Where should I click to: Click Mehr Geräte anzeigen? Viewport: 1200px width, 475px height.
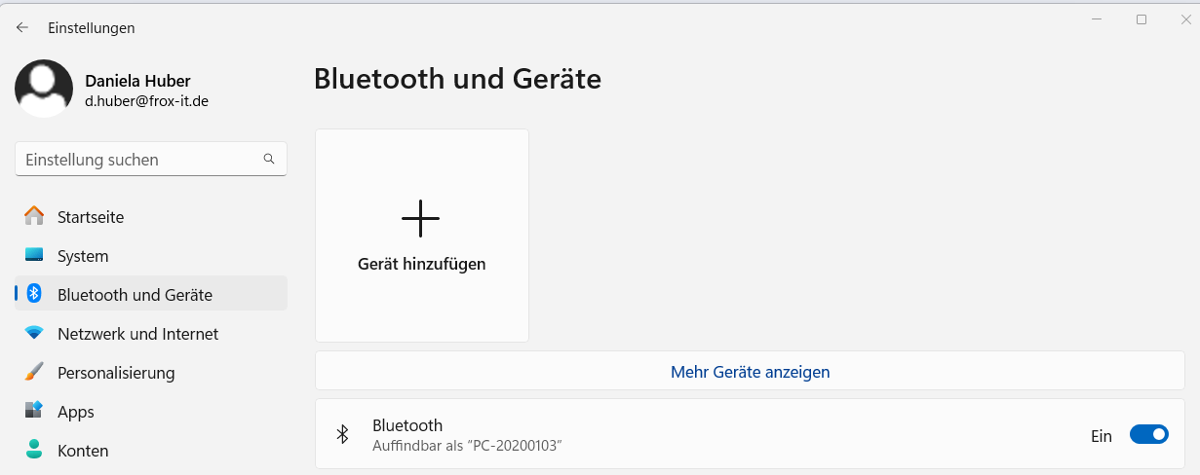click(750, 372)
